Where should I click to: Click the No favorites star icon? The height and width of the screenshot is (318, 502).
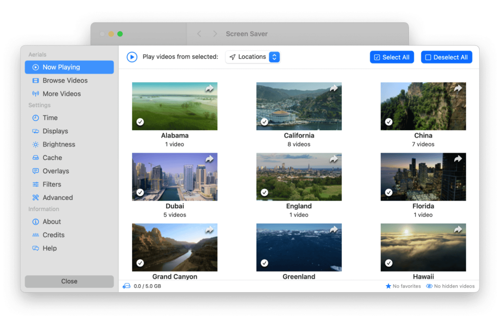pyautogui.click(x=388, y=286)
